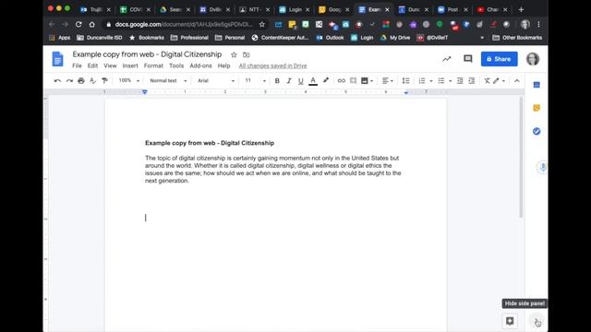Open the File menu
Viewport: 591px width, 332px height.
(x=77, y=65)
